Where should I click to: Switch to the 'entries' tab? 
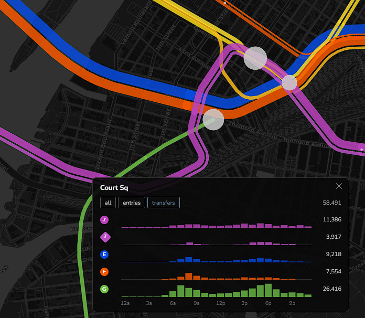click(132, 203)
